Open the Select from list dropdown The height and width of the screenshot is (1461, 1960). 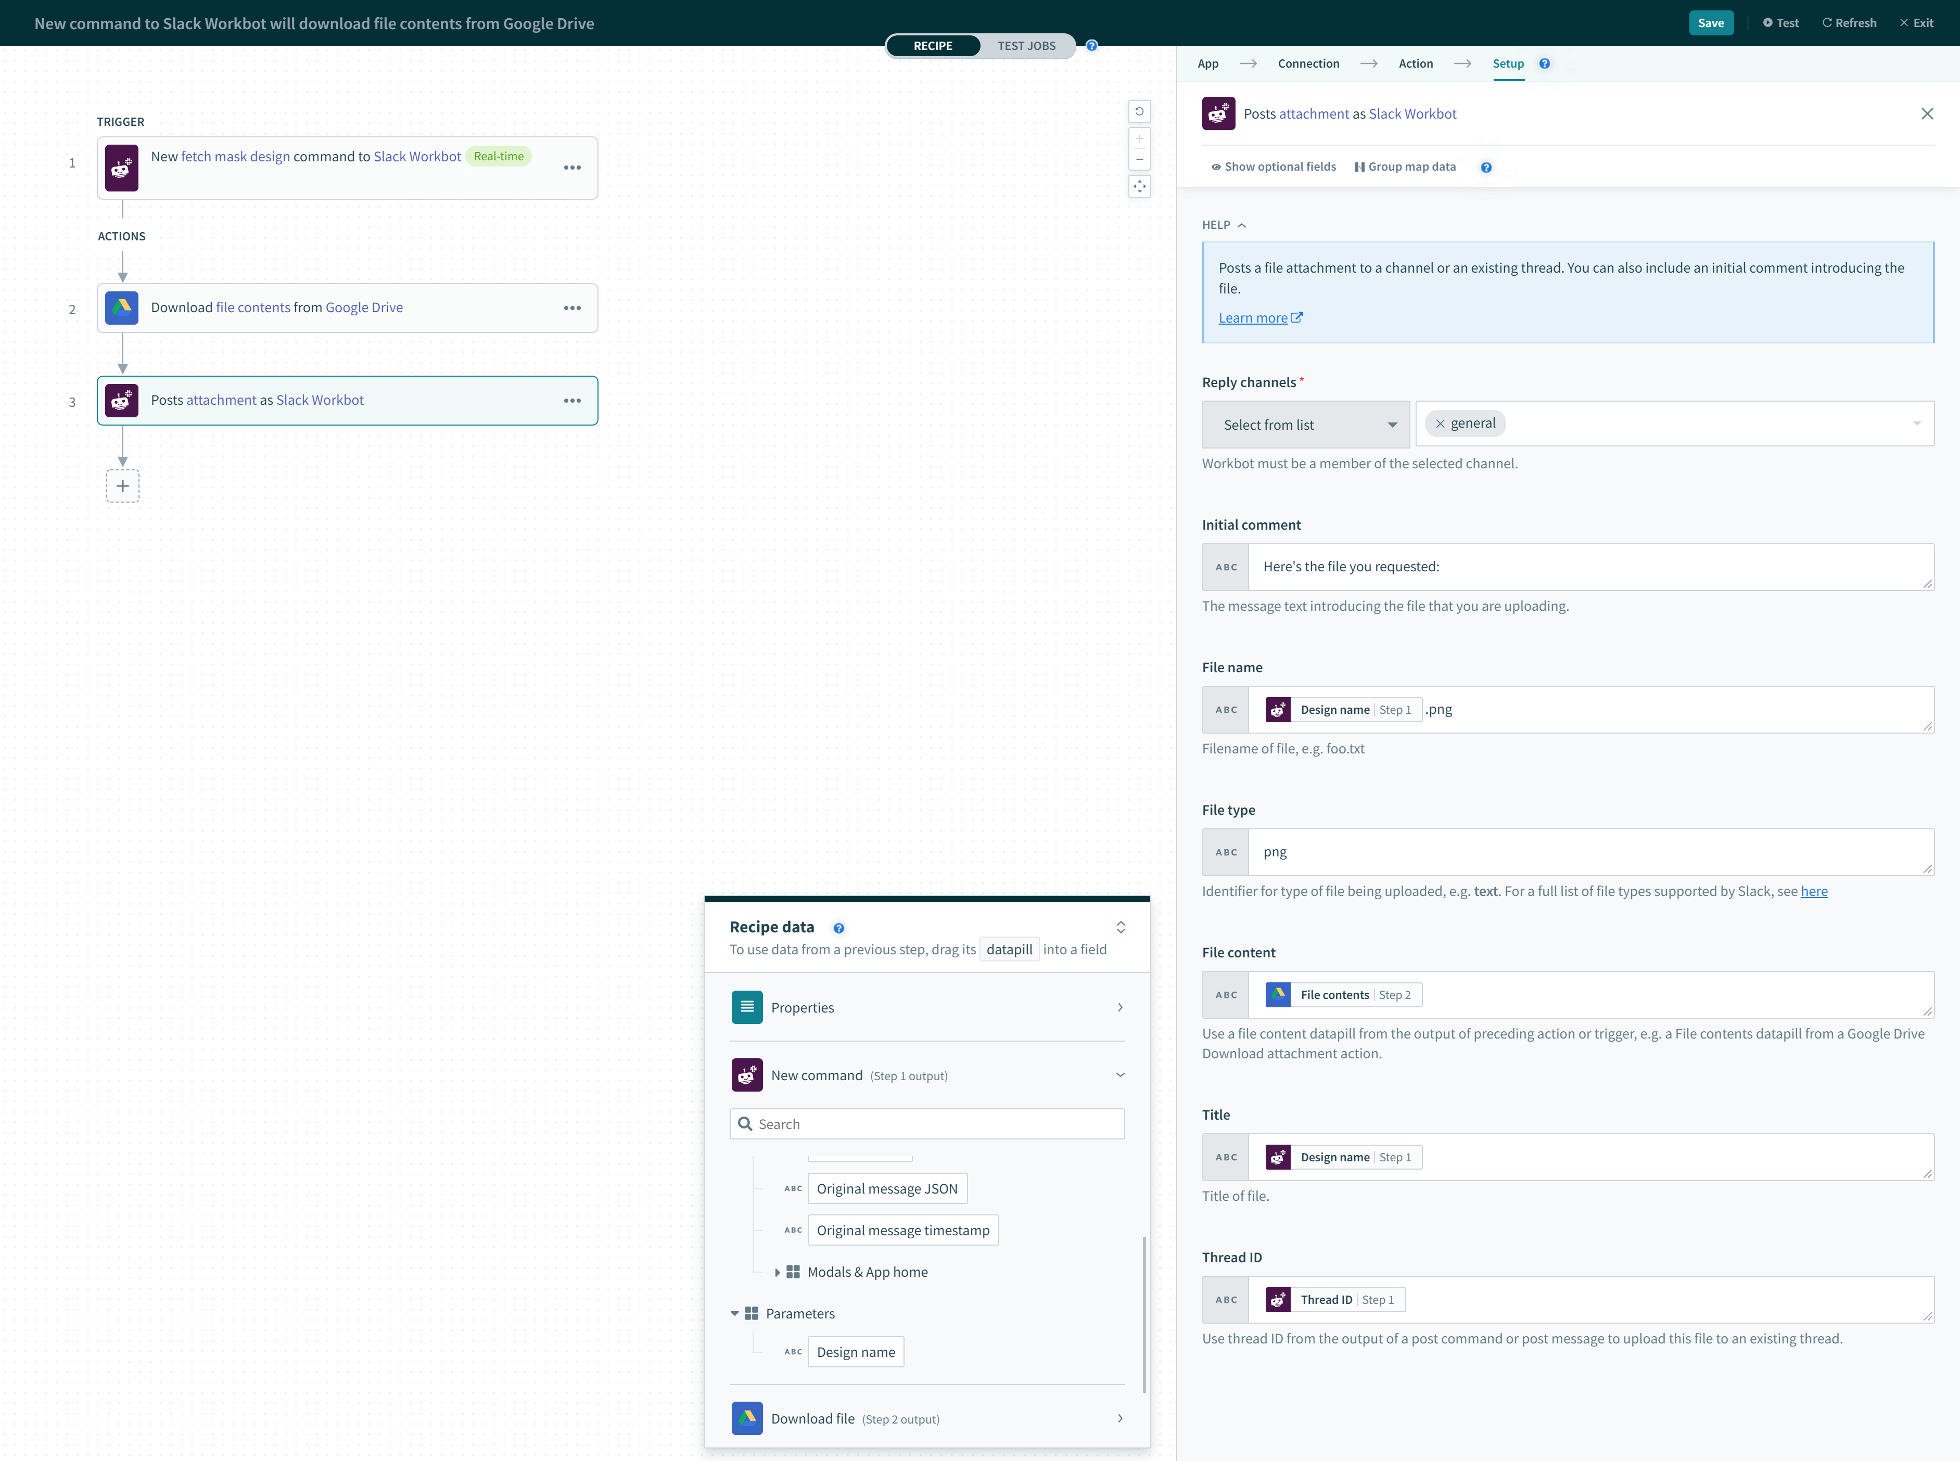point(1305,425)
